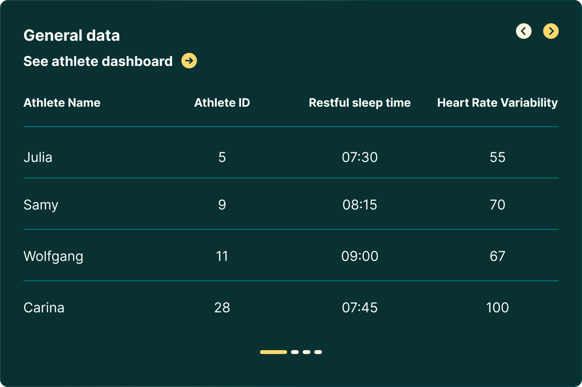Viewport: 582px width, 387px height.
Task: Click the left arrow navigation icon
Action: 524,31
